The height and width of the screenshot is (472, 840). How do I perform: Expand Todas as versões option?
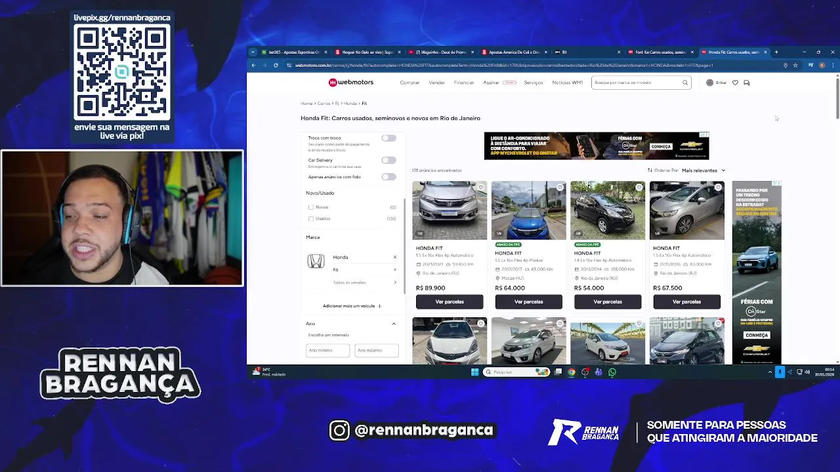point(365,283)
